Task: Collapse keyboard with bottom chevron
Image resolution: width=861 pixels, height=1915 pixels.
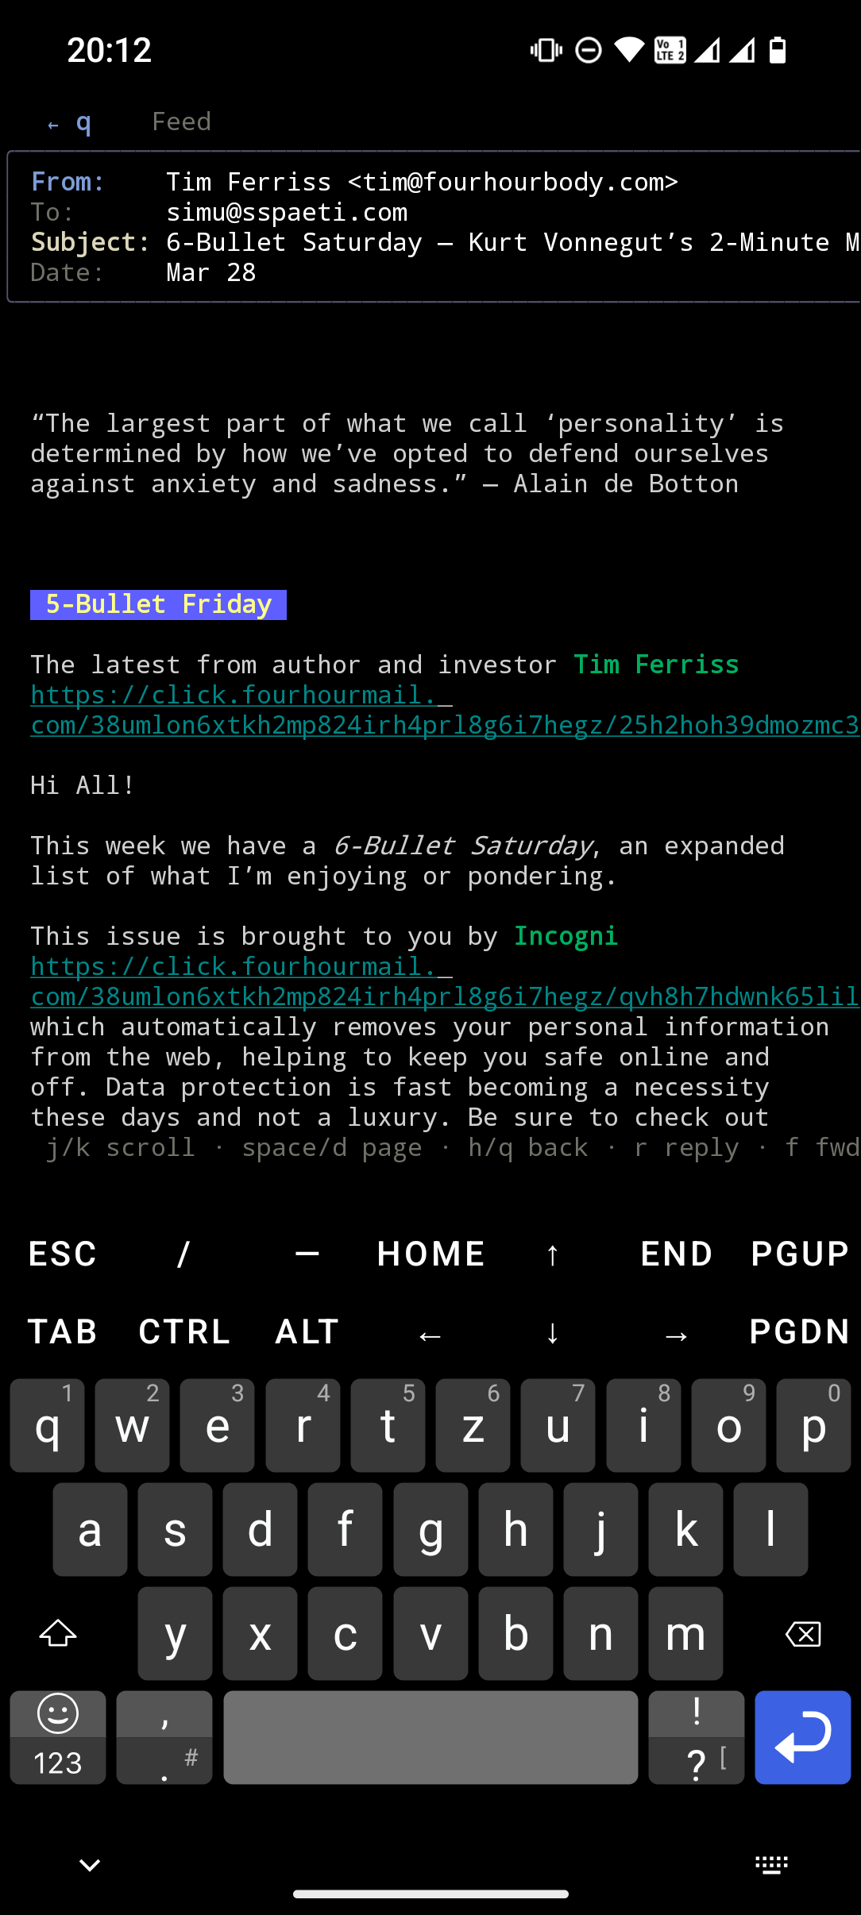Action: 90,1865
